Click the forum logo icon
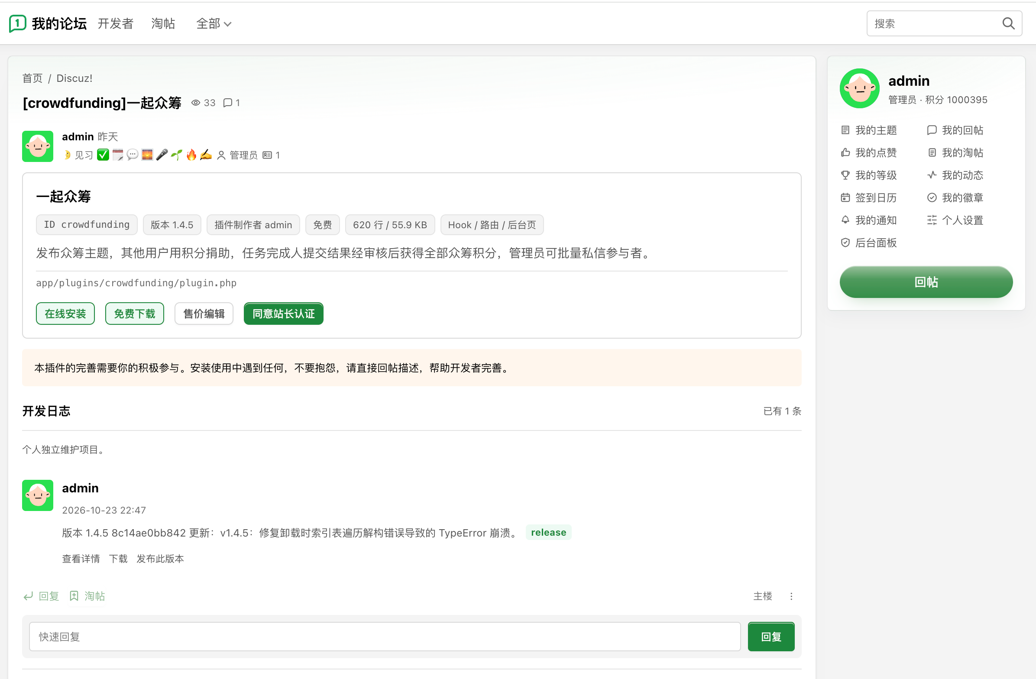Screen dimensions: 1036x679 click(x=17, y=23)
